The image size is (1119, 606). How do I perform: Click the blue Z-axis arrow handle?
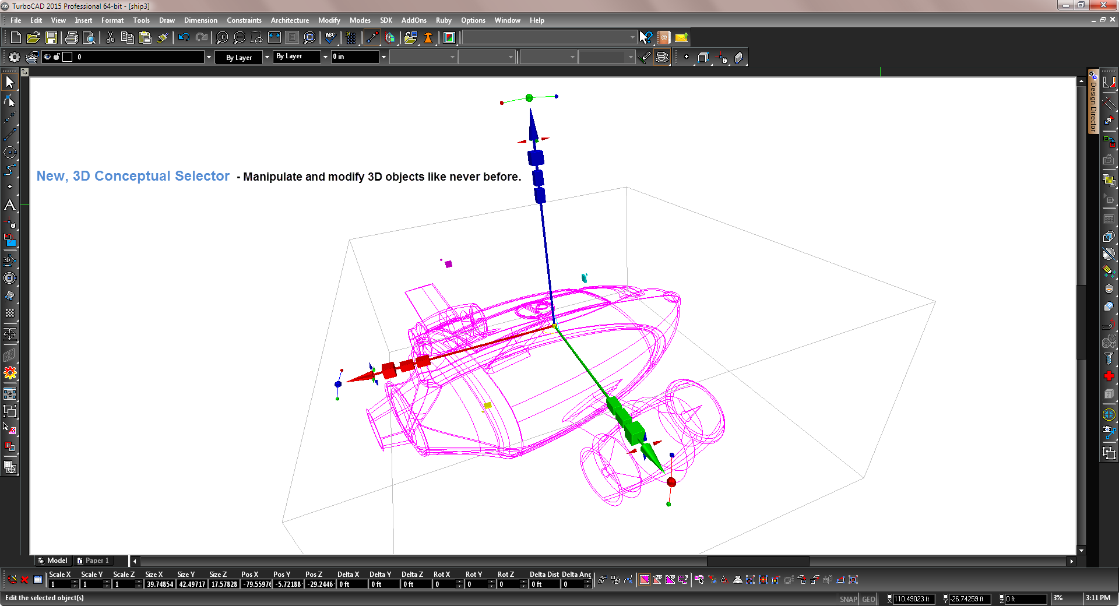point(533,124)
